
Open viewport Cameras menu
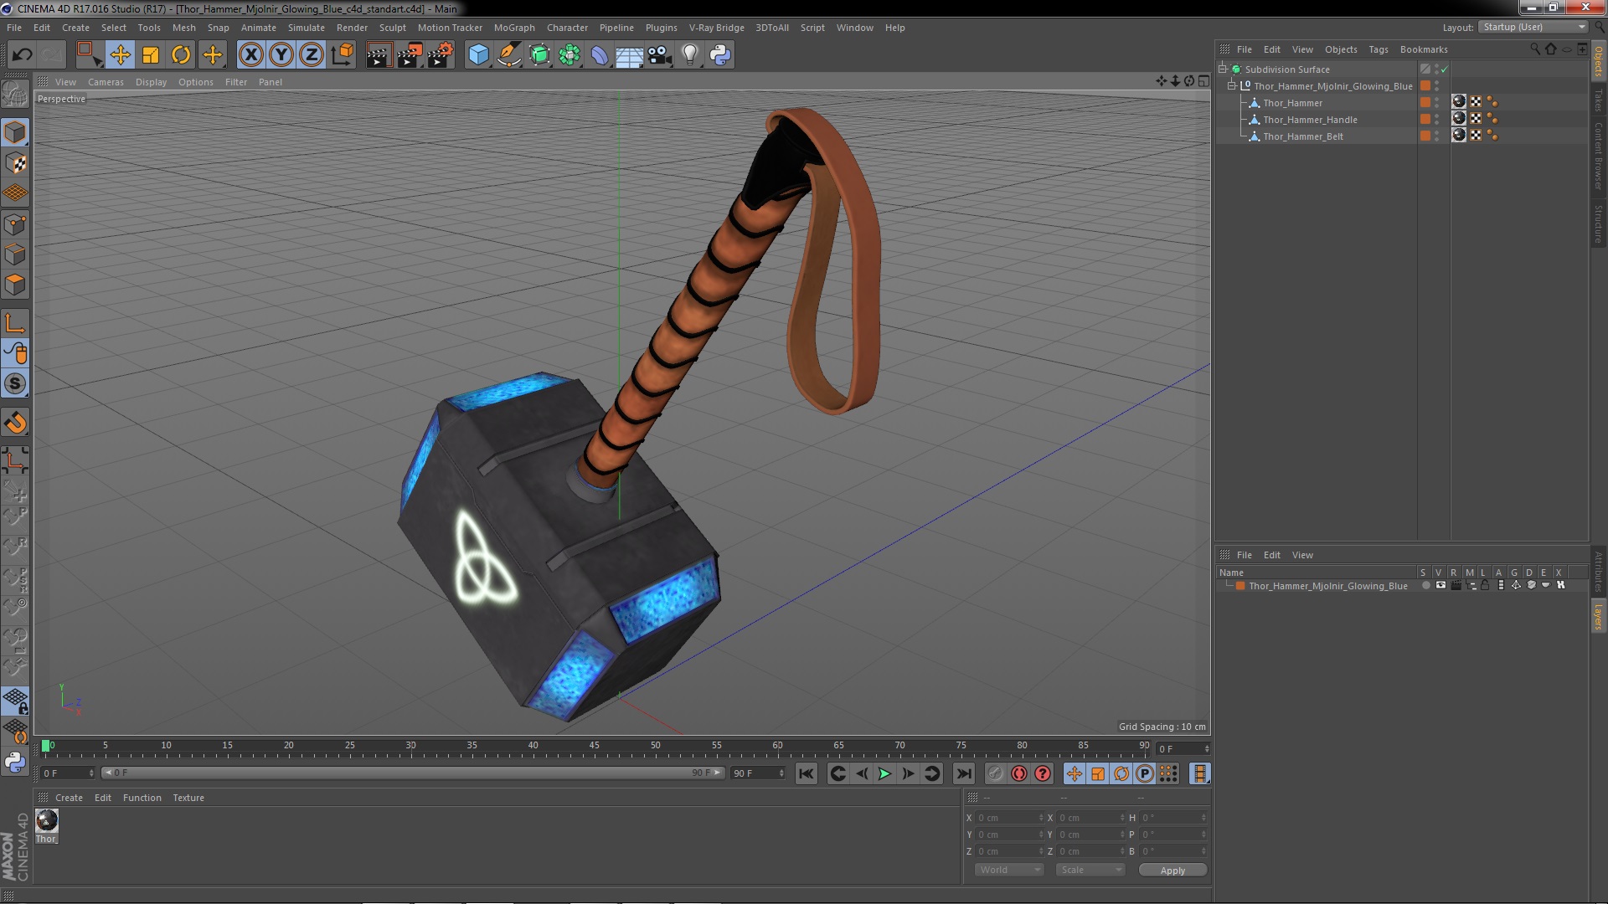[x=106, y=82]
